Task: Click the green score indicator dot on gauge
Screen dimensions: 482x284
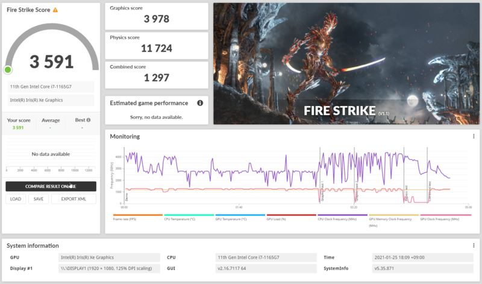Action: (8, 70)
